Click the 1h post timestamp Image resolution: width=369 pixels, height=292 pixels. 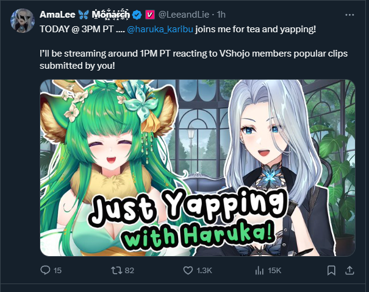coord(221,15)
